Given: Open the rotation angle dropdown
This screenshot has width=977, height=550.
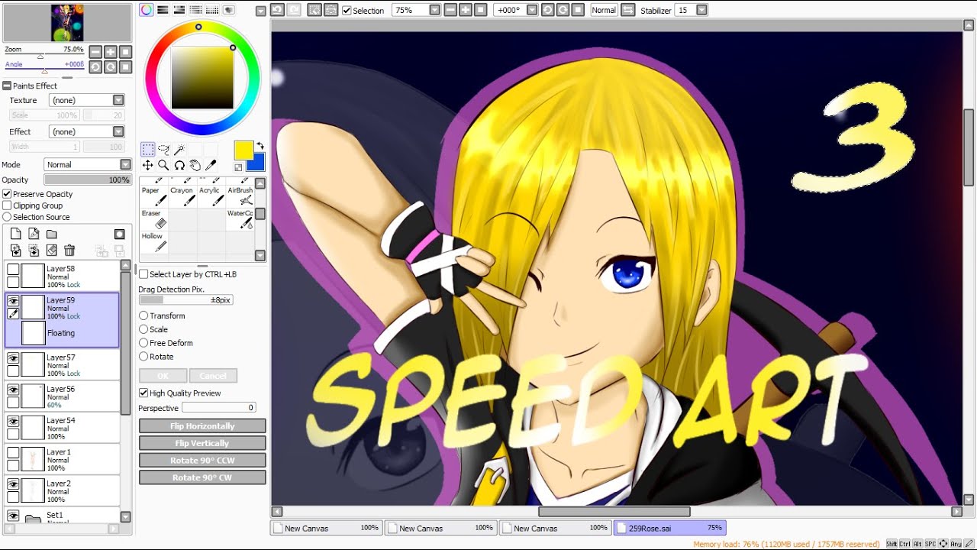Looking at the screenshot, I should coord(532,10).
